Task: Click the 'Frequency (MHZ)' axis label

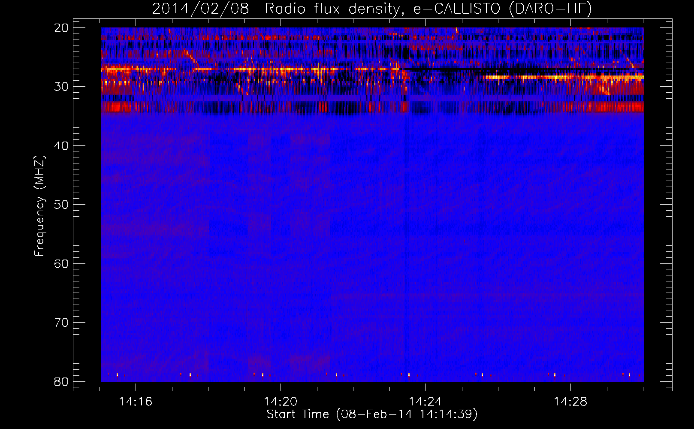Action: click(39, 206)
